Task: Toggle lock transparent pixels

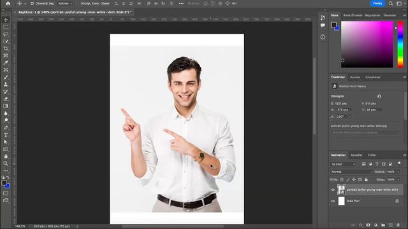Action: click(x=342, y=179)
